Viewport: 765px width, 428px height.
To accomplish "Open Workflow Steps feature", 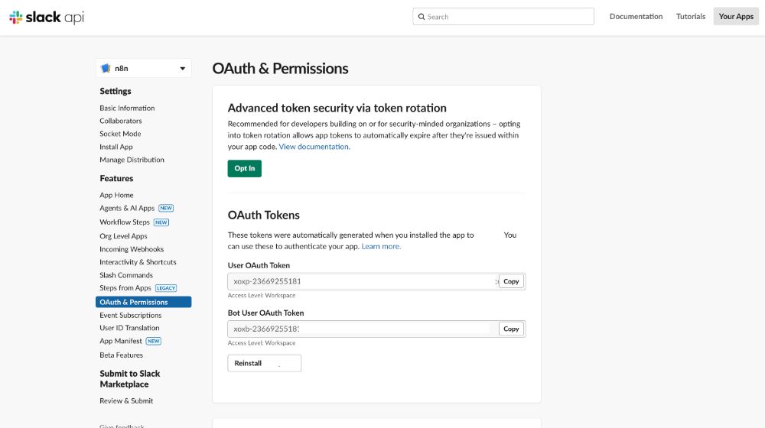I will (125, 222).
